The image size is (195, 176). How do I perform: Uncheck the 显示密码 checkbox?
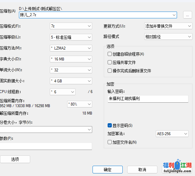pos(110,125)
